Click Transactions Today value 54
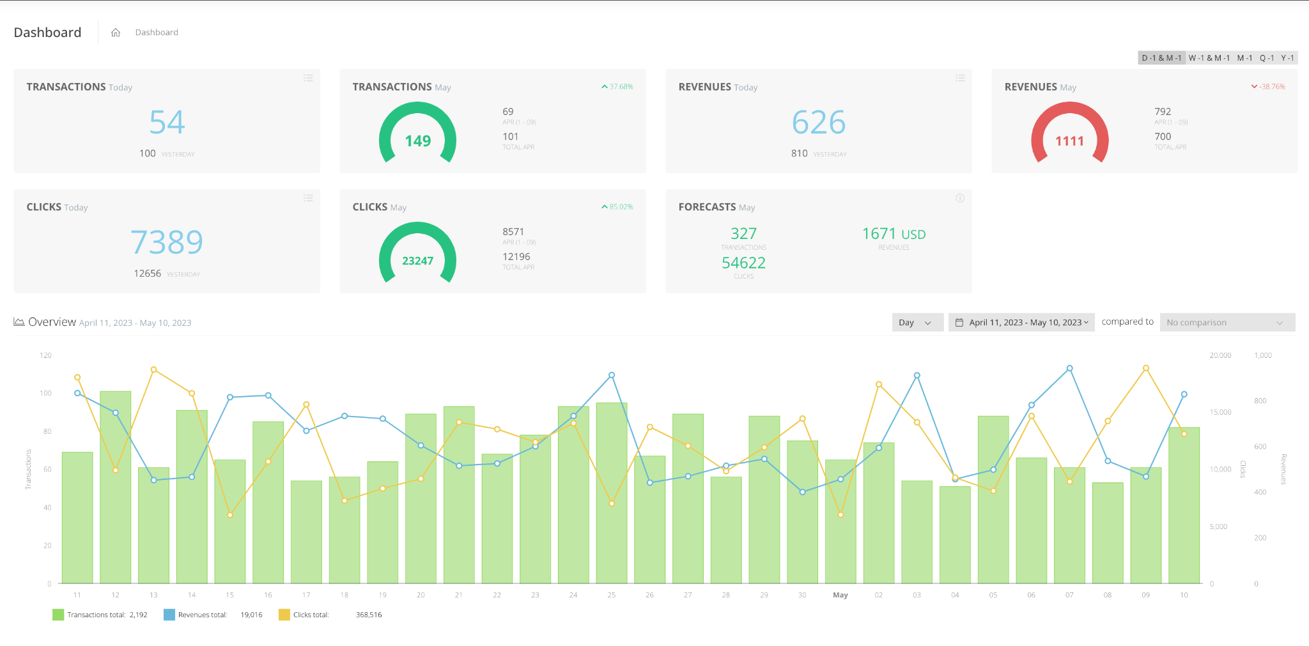 pos(167,122)
